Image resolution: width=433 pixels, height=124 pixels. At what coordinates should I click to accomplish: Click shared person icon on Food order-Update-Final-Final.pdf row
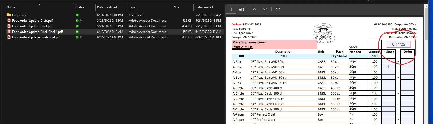coord(81,37)
